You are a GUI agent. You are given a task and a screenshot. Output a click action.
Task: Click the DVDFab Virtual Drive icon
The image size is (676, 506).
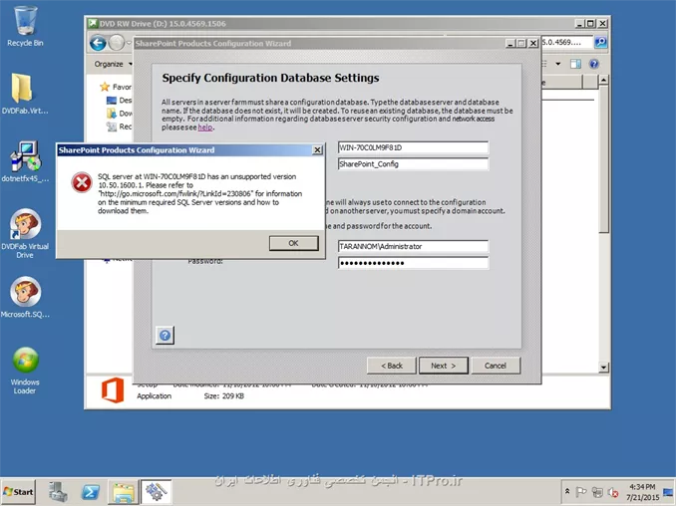[25, 229]
